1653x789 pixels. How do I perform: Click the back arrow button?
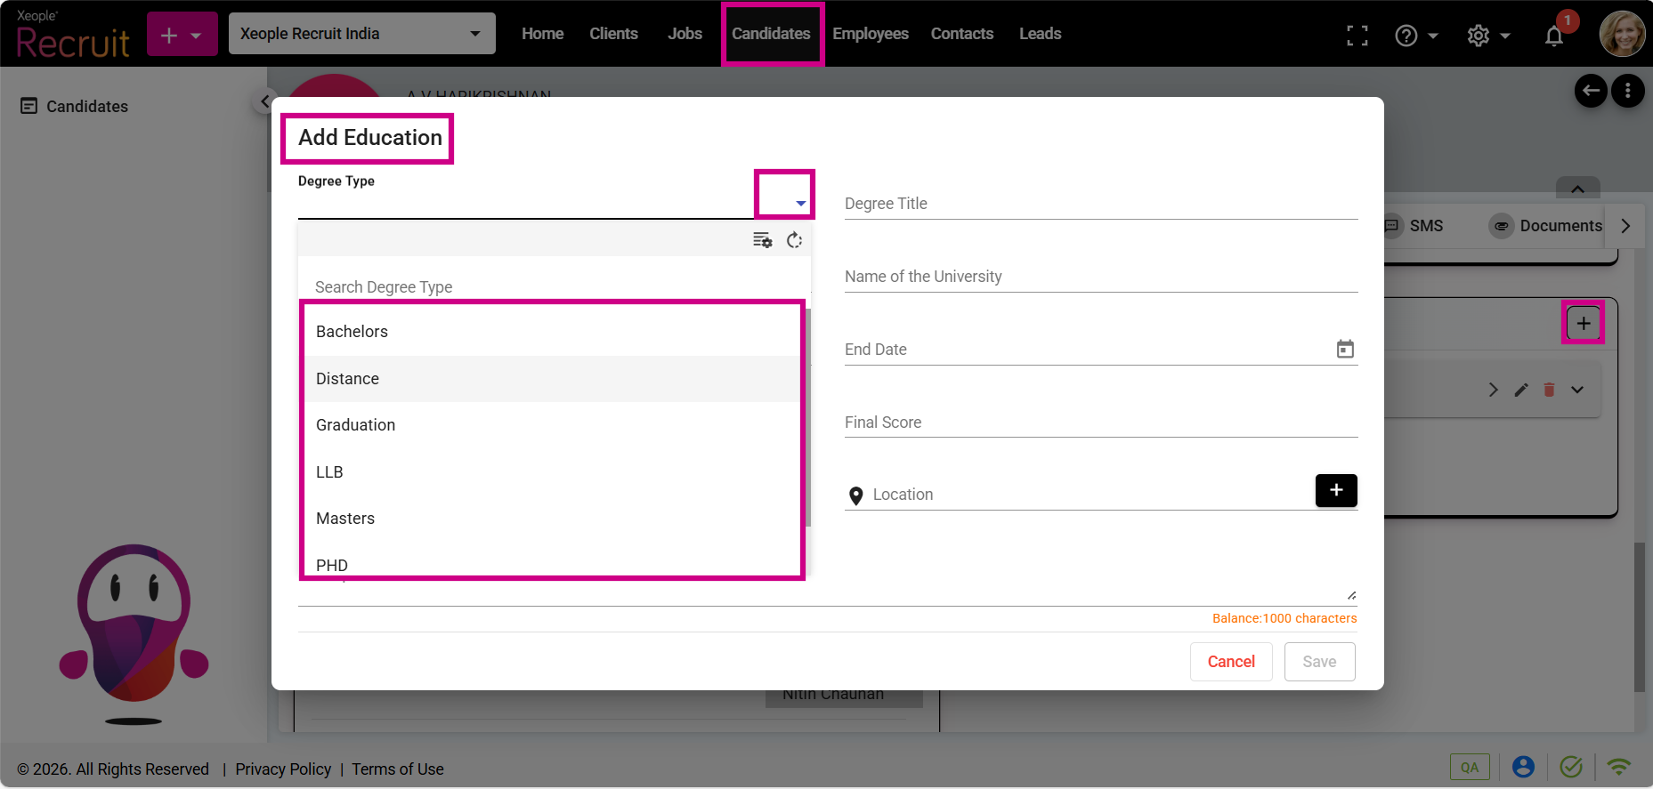pos(1591,91)
